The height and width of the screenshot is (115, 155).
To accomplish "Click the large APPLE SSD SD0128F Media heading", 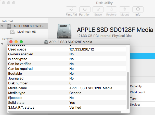I will (115, 30).
